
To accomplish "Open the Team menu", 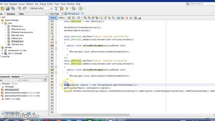I will tap(57, 4).
